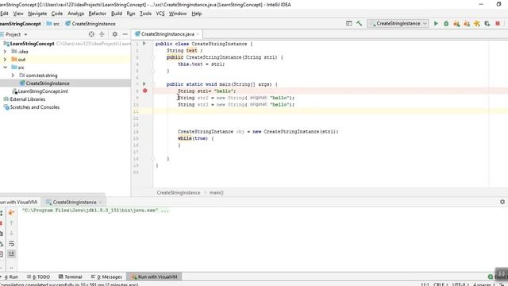Open run configuration dropdown CreateStringInstance

coord(398,23)
